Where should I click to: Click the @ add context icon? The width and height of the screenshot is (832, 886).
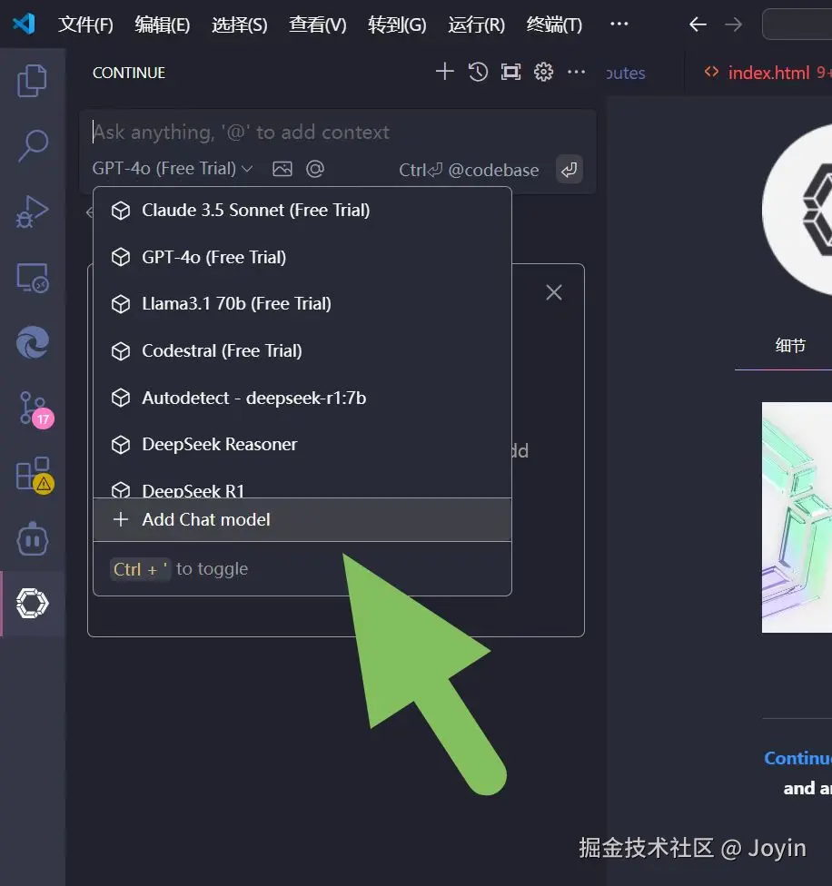[x=315, y=169]
